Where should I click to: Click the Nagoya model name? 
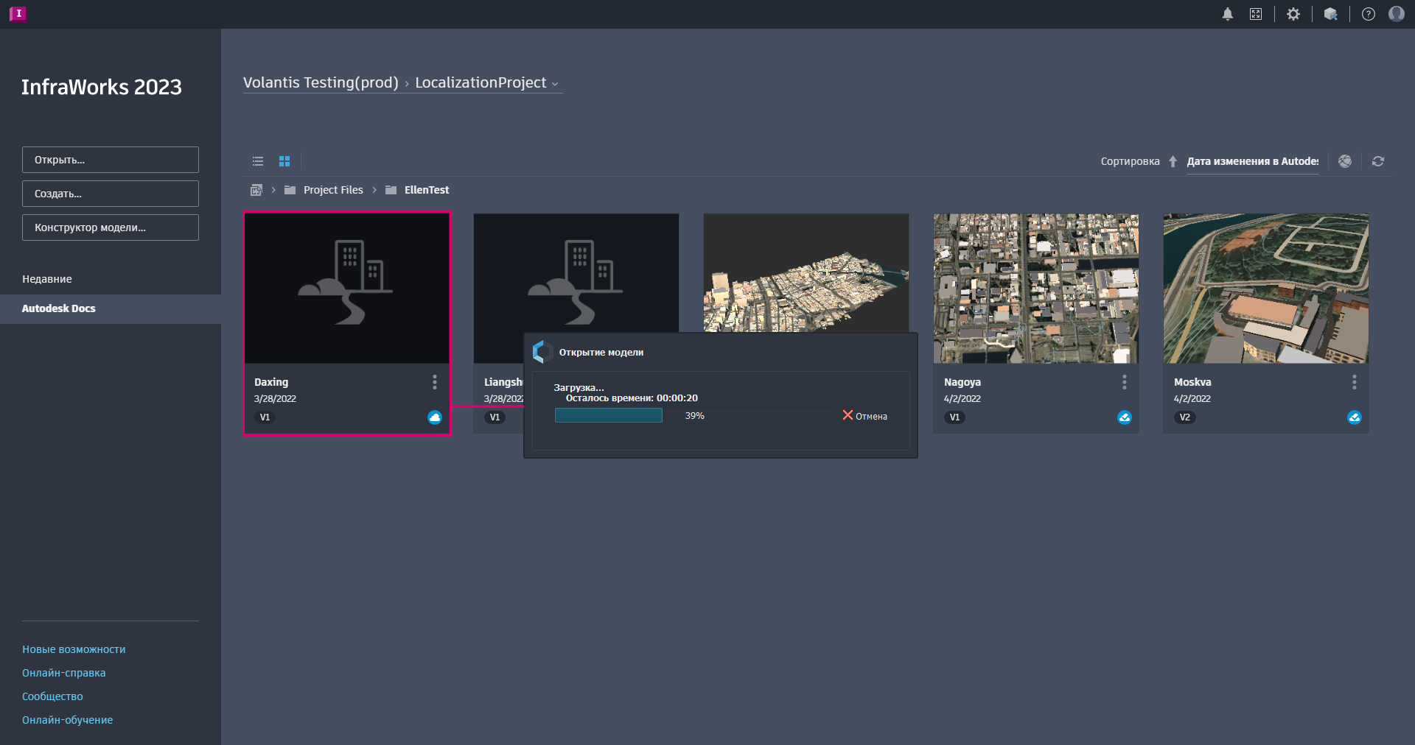click(x=962, y=382)
